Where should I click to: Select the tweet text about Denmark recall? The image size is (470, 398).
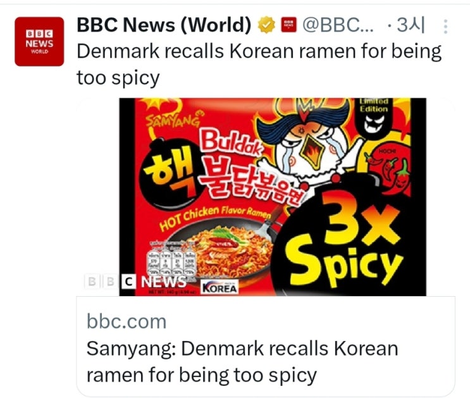tap(259, 65)
